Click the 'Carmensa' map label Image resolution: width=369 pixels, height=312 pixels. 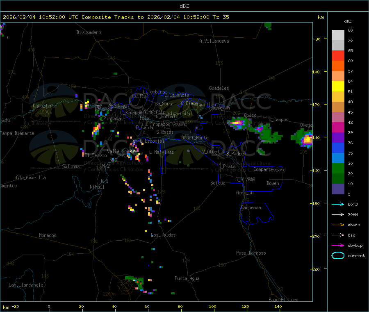coord(251,207)
